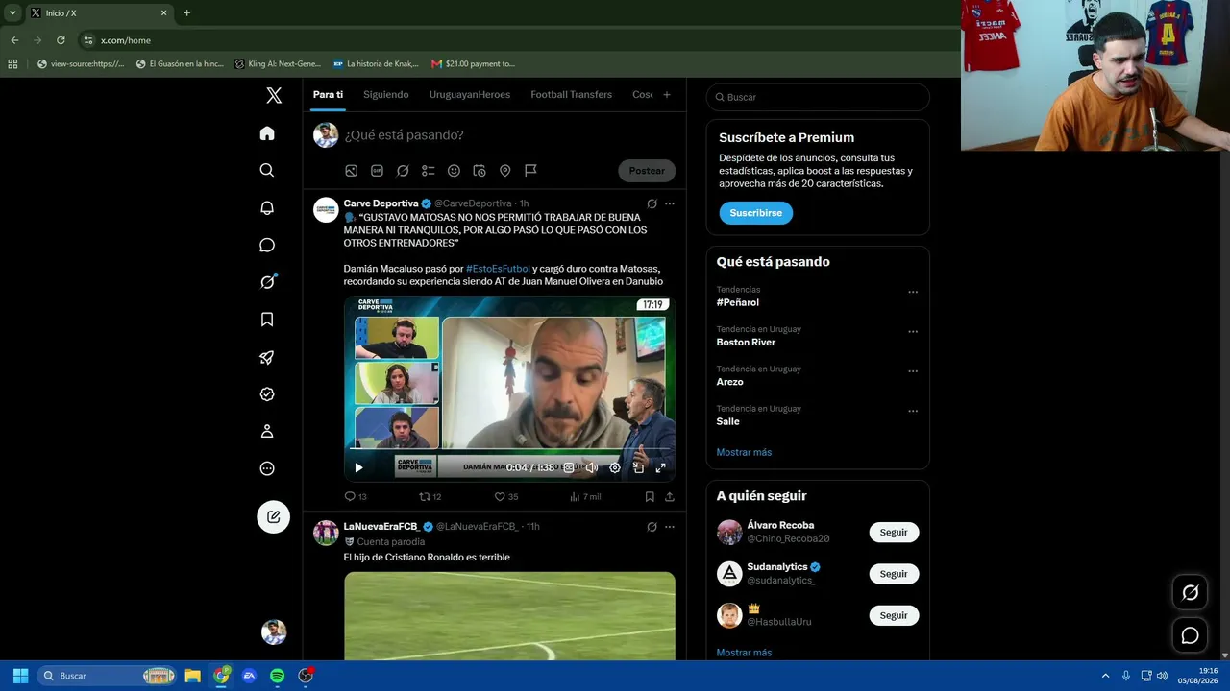The image size is (1230, 691).
Task: Open the #EstoEsFutbol hashtag link
Action: [498, 269]
